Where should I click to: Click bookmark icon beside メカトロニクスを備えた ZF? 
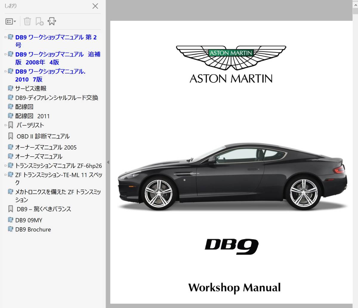coord(10,192)
